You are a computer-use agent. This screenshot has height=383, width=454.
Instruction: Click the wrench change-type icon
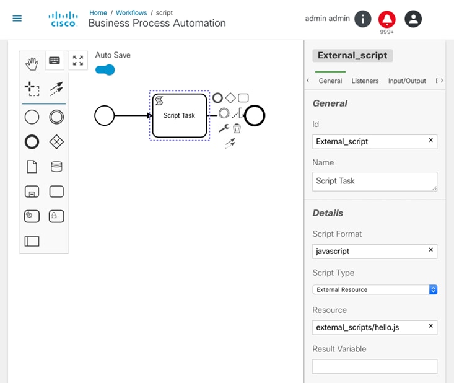[x=224, y=128]
